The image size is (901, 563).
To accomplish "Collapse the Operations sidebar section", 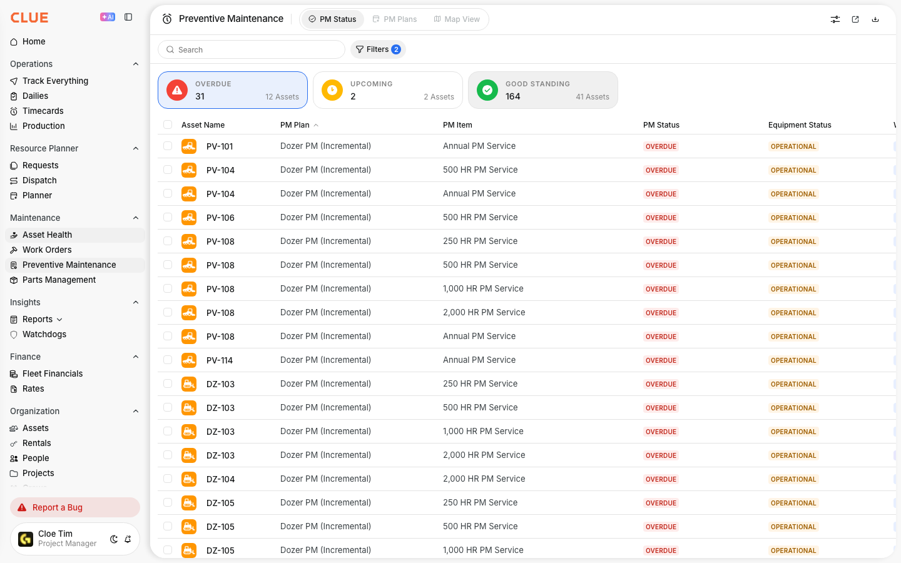I will (x=136, y=64).
